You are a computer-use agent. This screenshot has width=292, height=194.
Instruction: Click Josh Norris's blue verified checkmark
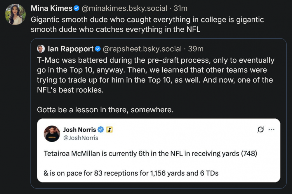101,130
